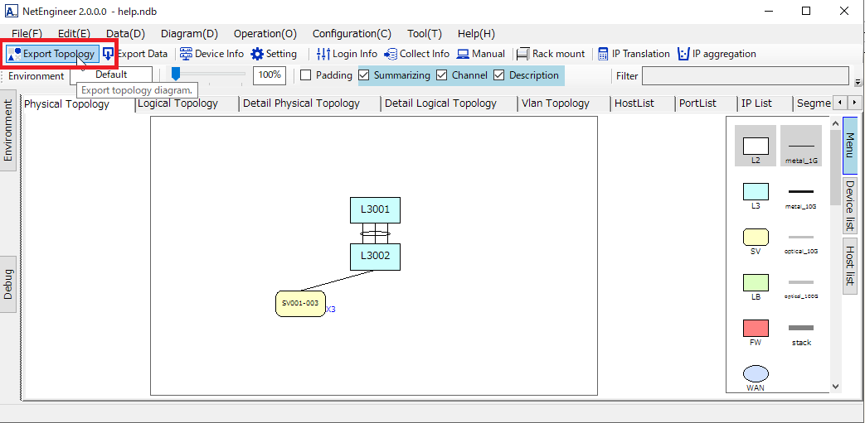This screenshot has height=423, width=865.
Task: Launch the IP Translation tool
Action: coord(603,54)
